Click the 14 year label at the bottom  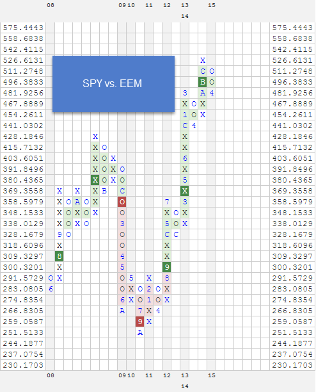(185, 386)
